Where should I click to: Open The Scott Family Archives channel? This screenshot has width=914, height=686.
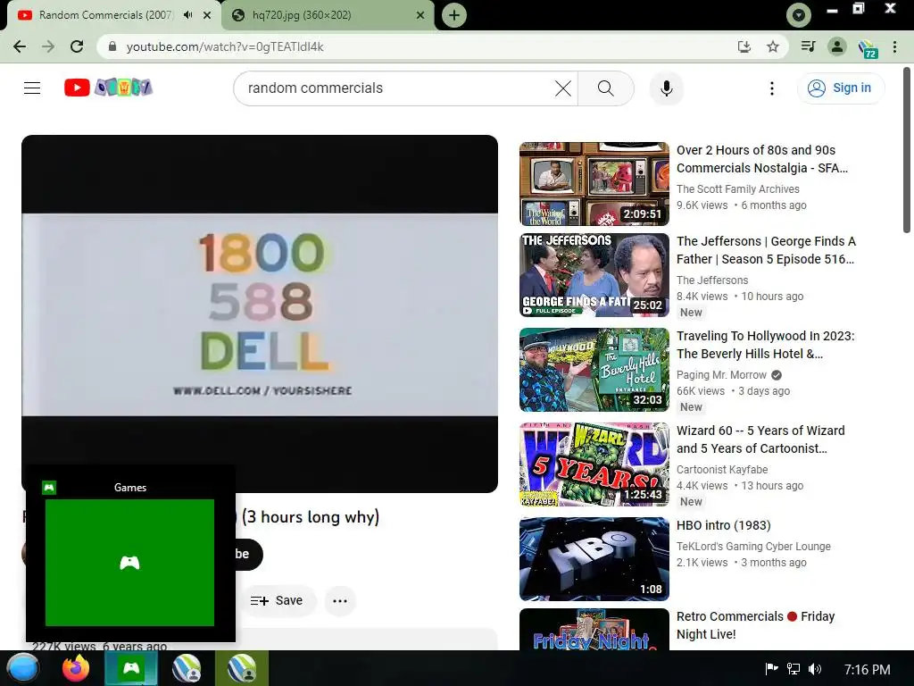pos(737,189)
